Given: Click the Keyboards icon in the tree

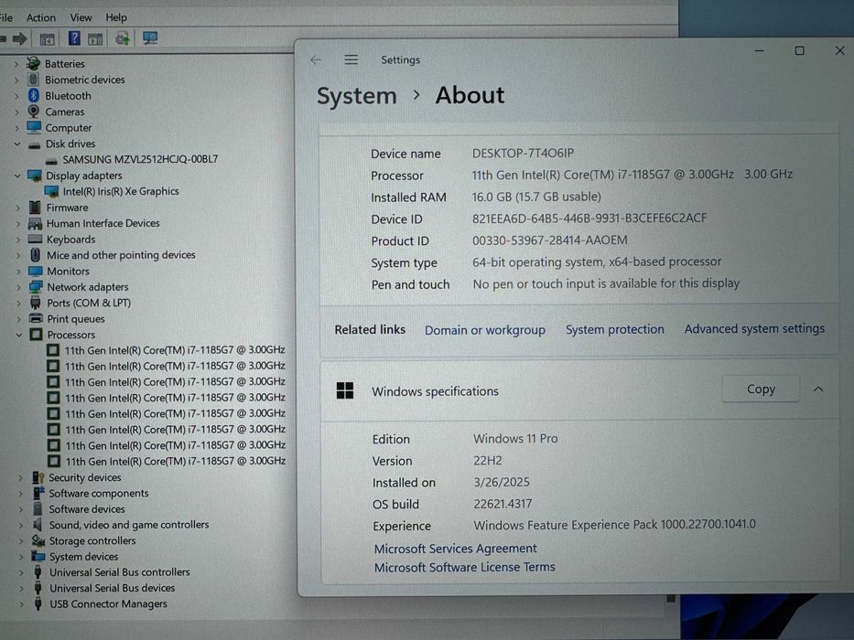Looking at the screenshot, I should pos(35,239).
